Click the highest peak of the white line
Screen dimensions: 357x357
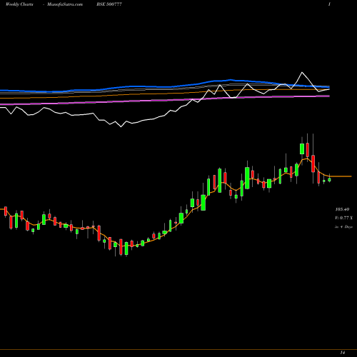click(302, 72)
